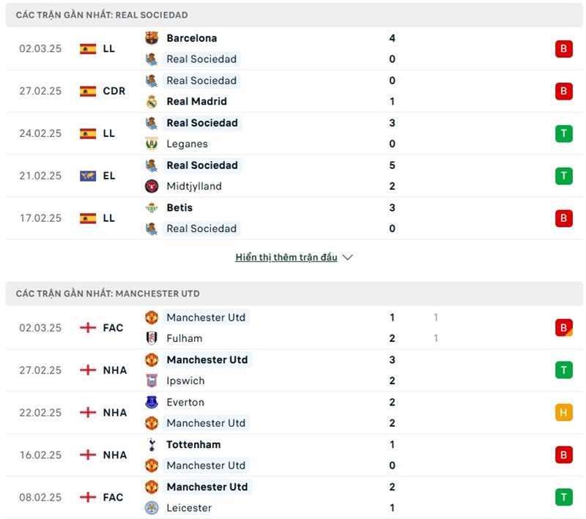Screen dimensions: 586x519
Task: Click the red B badge for Barcelona match
Action: coord(563,49)
